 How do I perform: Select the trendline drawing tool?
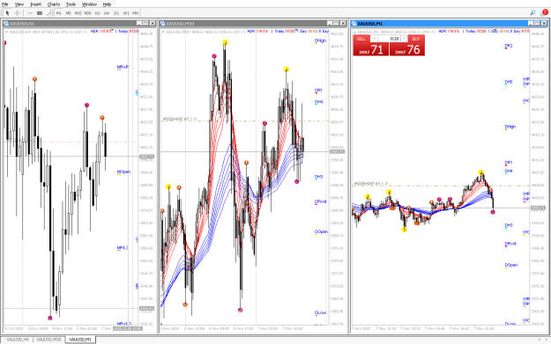(x=48, y=13)
